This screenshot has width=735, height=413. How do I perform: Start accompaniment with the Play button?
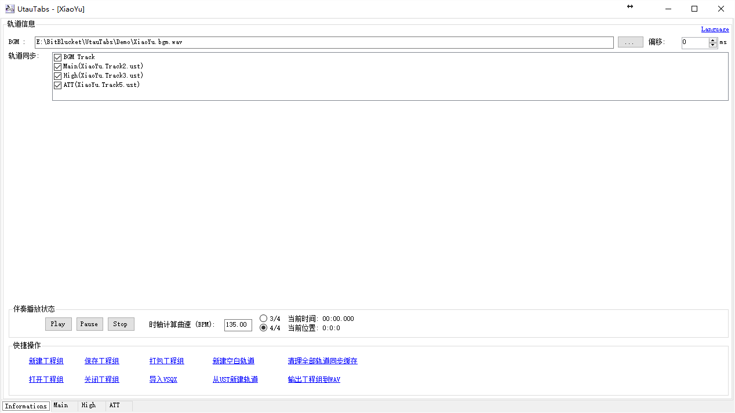click(59, 324)
